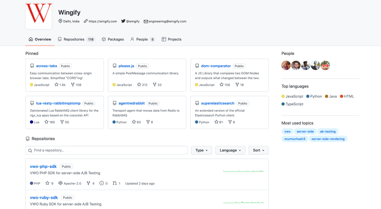View the 61 stars of superelasticsearch
This screenshot has width=381, height=209.
pyautogui.click(x=218, y=122)
